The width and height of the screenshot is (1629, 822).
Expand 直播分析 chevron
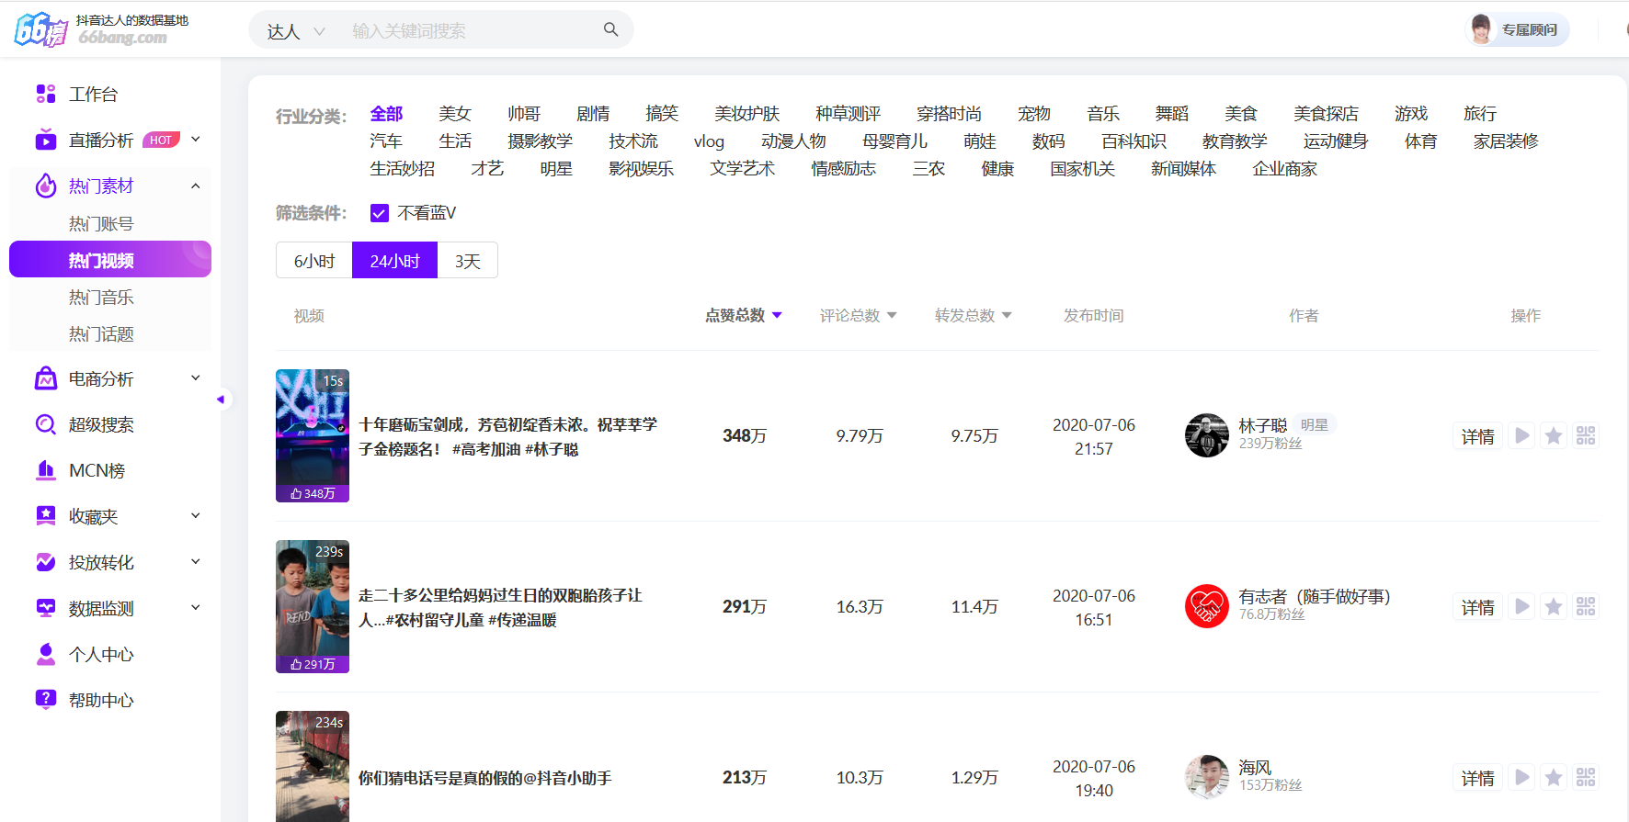[195, 140]
